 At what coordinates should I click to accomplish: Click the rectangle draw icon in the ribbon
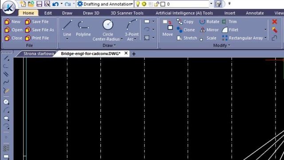click(147, 22)
